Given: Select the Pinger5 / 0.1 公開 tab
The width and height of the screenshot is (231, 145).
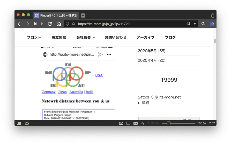Looking at the screenshot, I should (x=56, y=16).
